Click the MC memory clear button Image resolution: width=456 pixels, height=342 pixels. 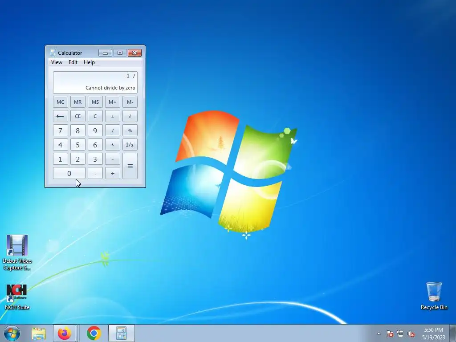click(61, 102)
